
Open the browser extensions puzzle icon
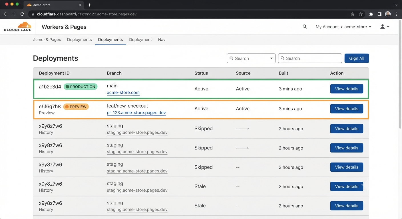[x=371, y=14]
